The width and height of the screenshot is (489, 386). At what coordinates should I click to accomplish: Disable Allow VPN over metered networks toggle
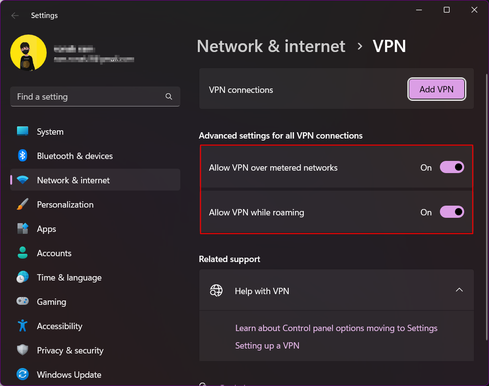pos(452,168)
